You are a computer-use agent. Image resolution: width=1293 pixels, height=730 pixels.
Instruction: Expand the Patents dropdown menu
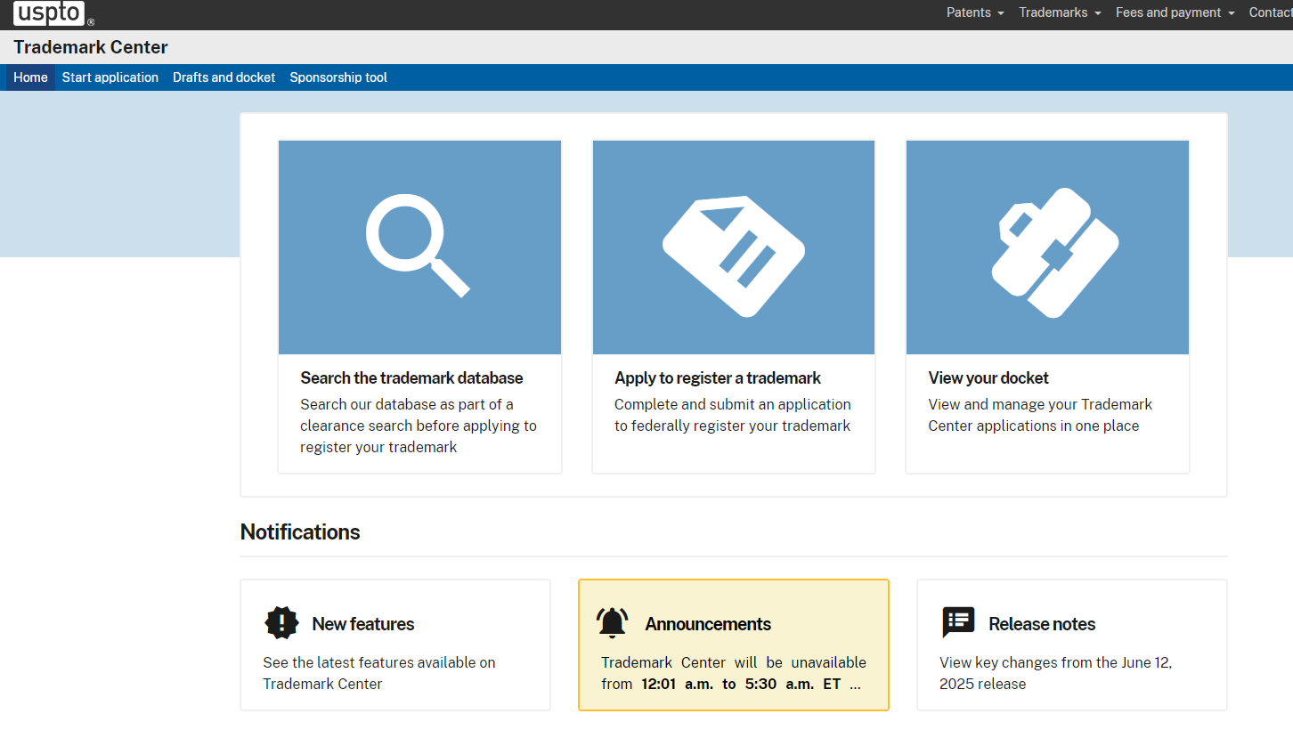[975, 12]
